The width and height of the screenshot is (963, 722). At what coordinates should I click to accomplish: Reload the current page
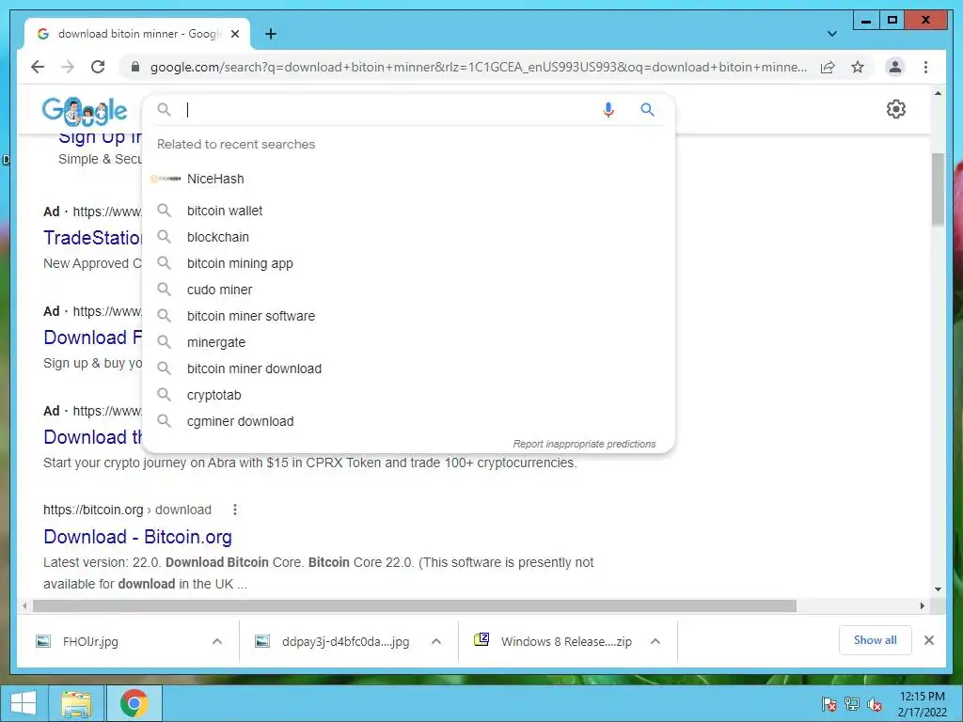coord(98,67)
